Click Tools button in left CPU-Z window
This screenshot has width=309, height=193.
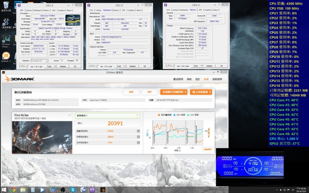(49, 66)
